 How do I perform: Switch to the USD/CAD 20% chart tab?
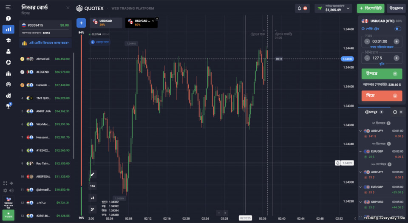[106, 23]
